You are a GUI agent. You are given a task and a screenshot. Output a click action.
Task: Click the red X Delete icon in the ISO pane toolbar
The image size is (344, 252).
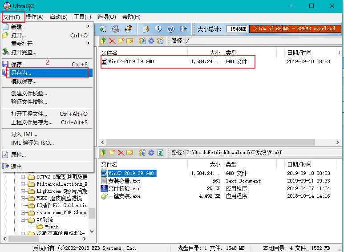pyautogui.click(x=112, y=41)
